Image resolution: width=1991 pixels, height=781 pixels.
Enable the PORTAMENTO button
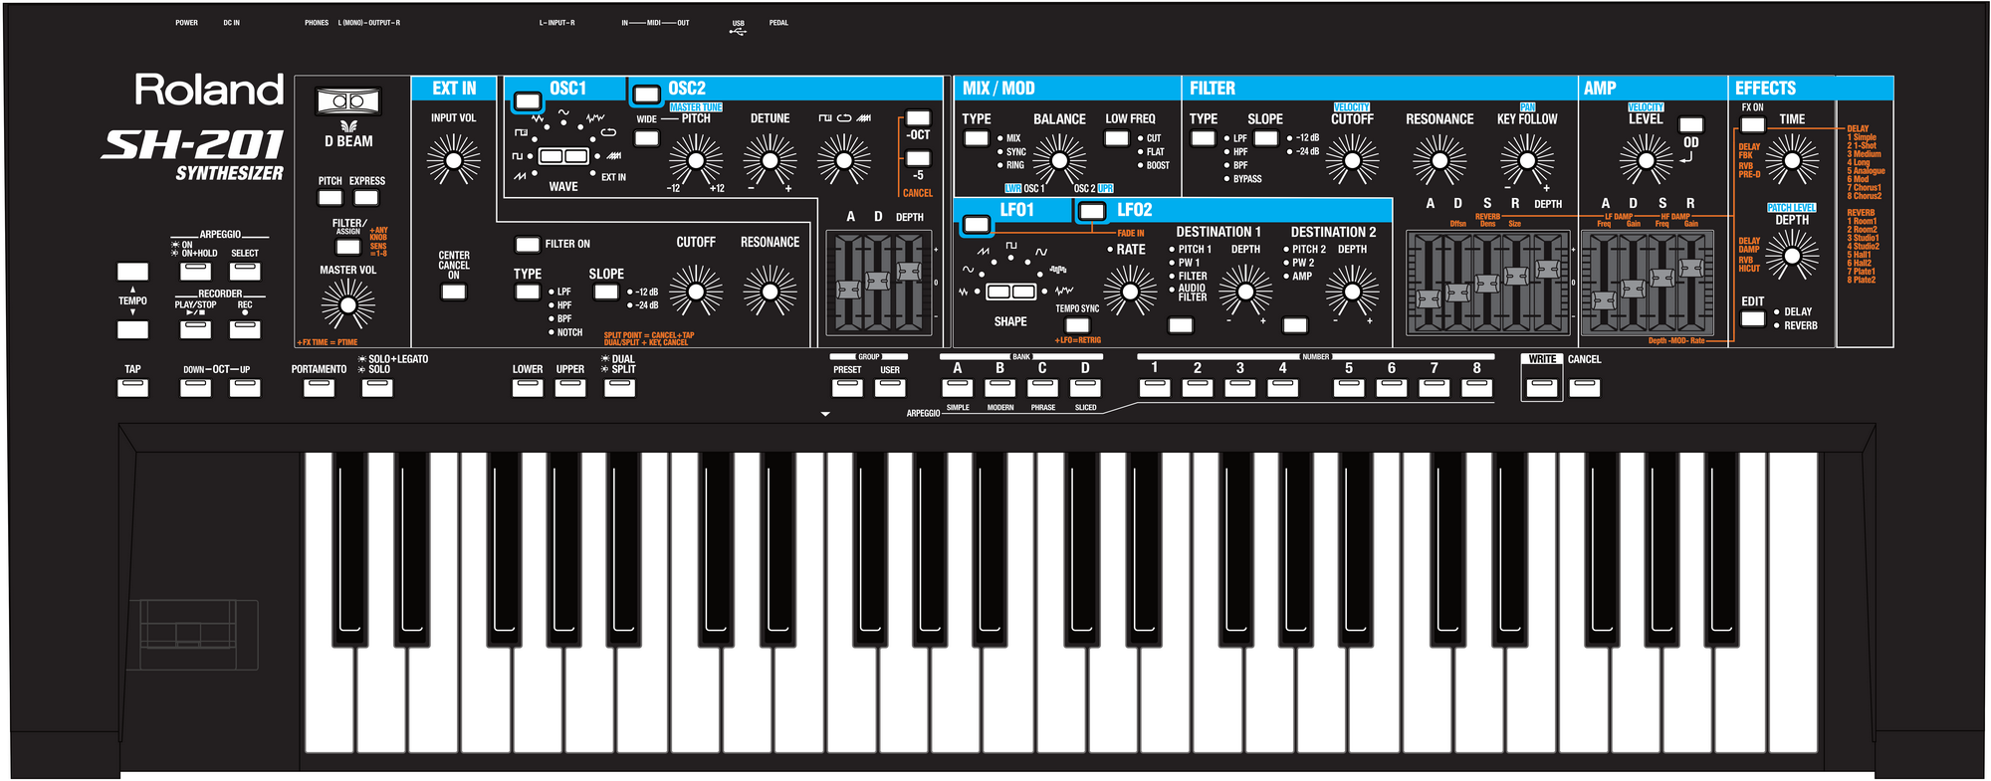pos(319,387)
